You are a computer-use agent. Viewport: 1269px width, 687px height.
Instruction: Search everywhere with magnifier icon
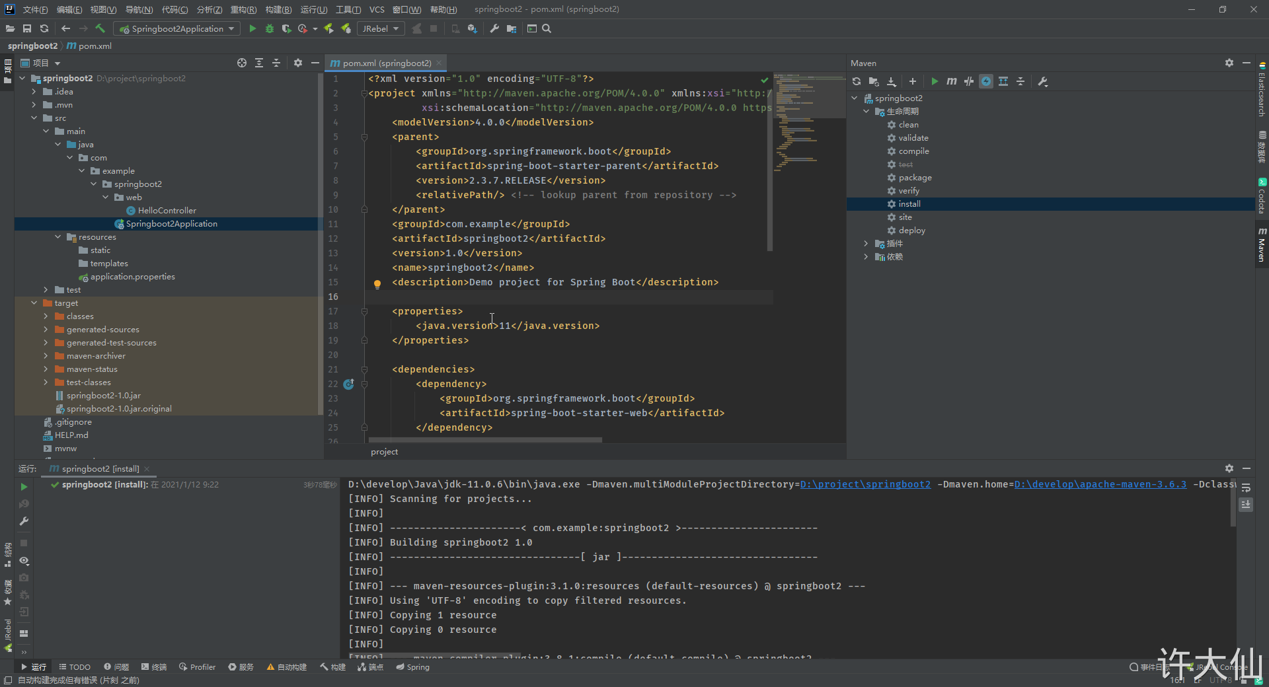[x=547, y=28]
